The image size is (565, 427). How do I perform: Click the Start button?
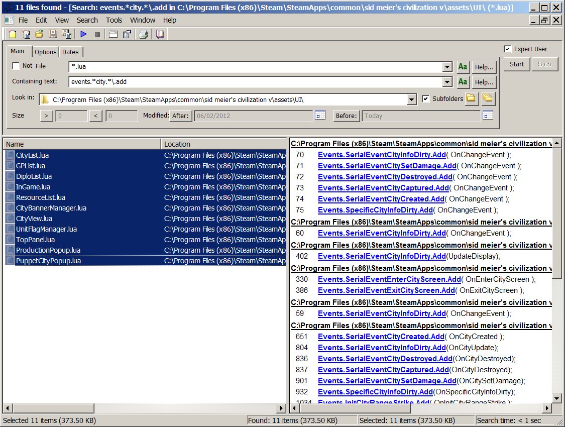click(517, 64)
